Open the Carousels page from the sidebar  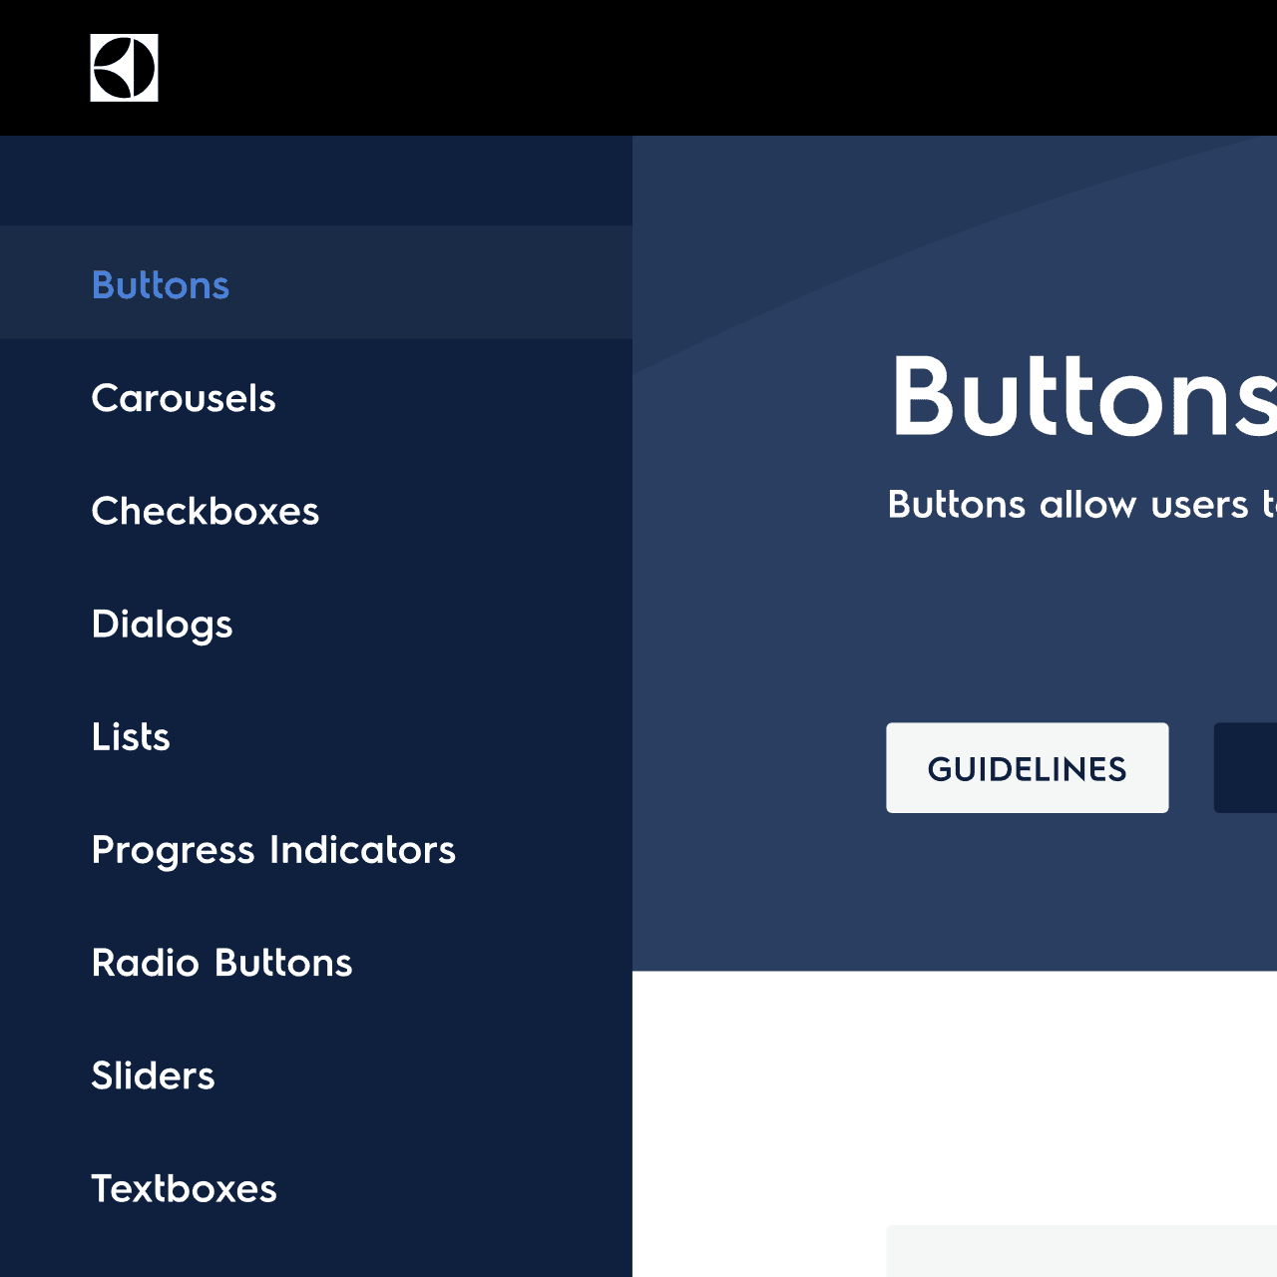point(184,398)
